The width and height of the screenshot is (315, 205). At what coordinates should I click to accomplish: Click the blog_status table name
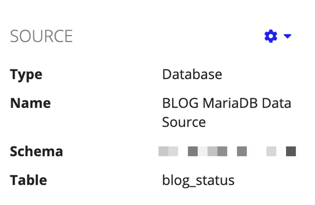[x=198, y=180]
